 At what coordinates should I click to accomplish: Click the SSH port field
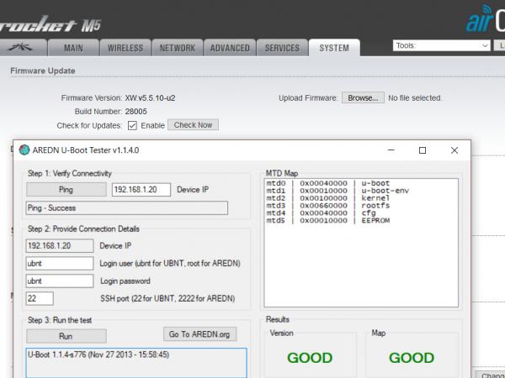click(x=40, y=298)
